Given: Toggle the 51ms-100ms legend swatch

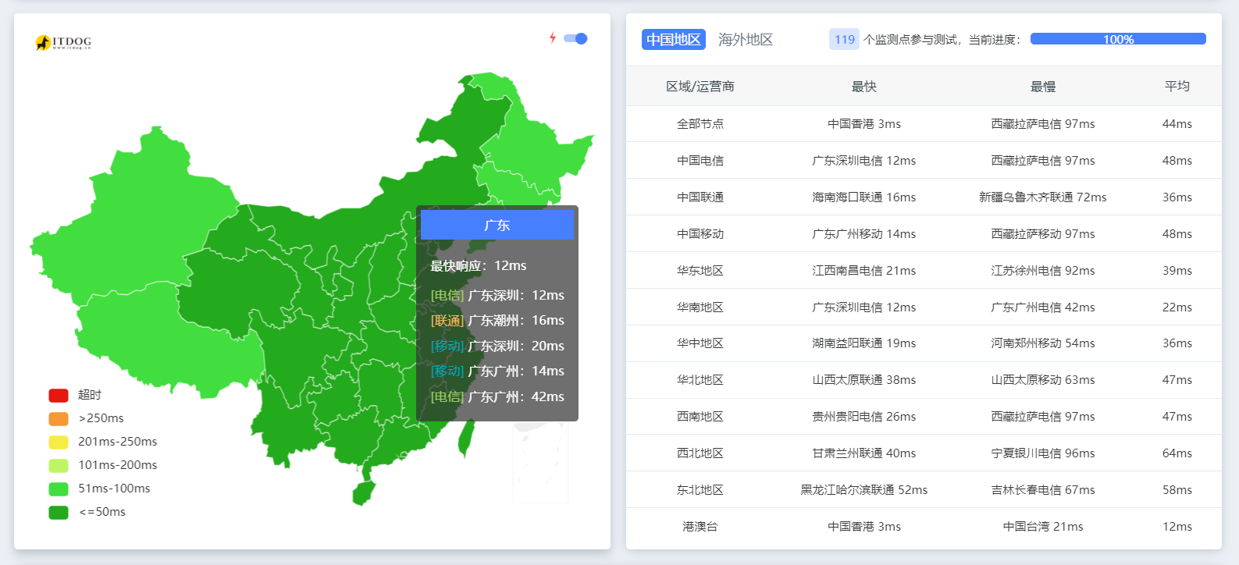Looking at the screenshot, I should point(59,489).
